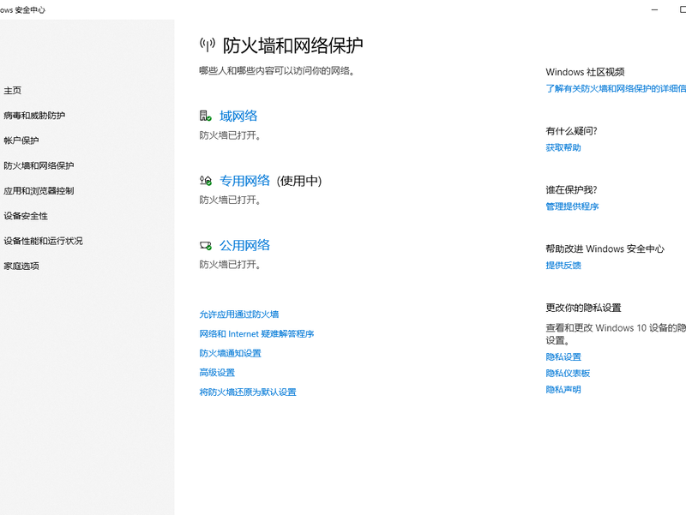
Task: Open 应用和浏览器控制 page
Action: click(39, 190)
